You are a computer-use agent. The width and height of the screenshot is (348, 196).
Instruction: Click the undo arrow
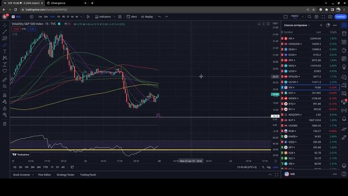click(x=159, y=17)
